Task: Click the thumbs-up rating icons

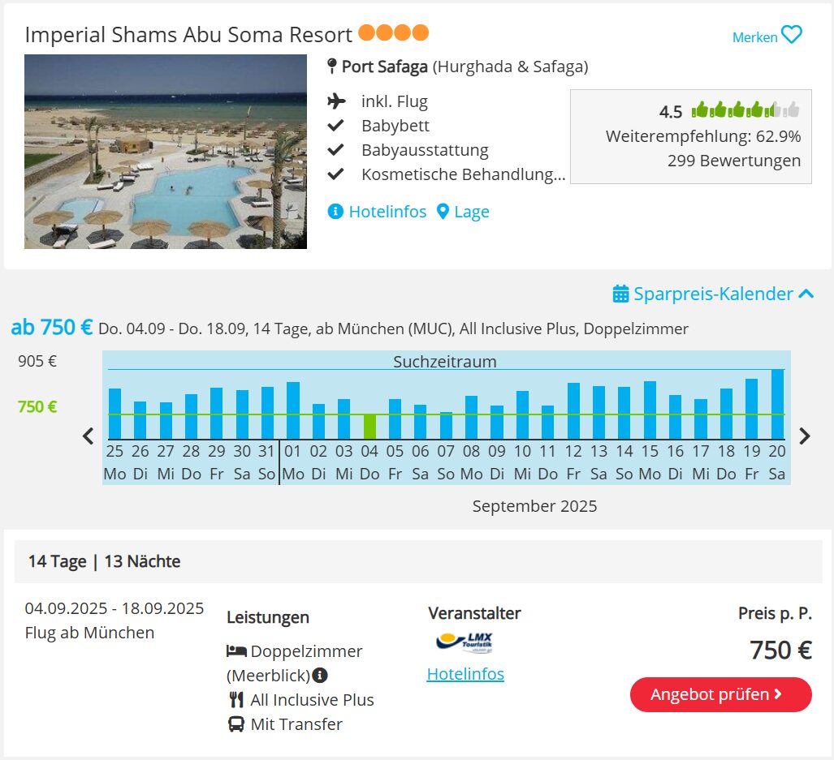Action: (x=745, y=110)
